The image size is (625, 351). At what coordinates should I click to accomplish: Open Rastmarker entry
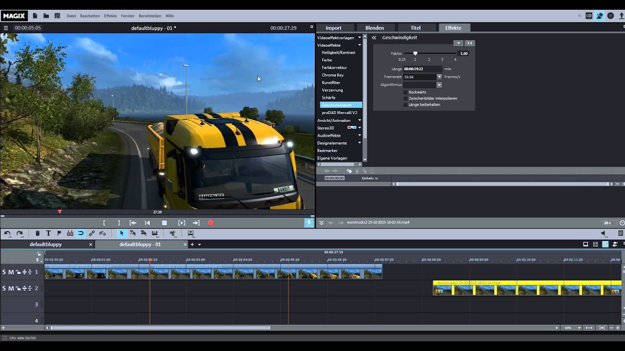coord(327,151)
